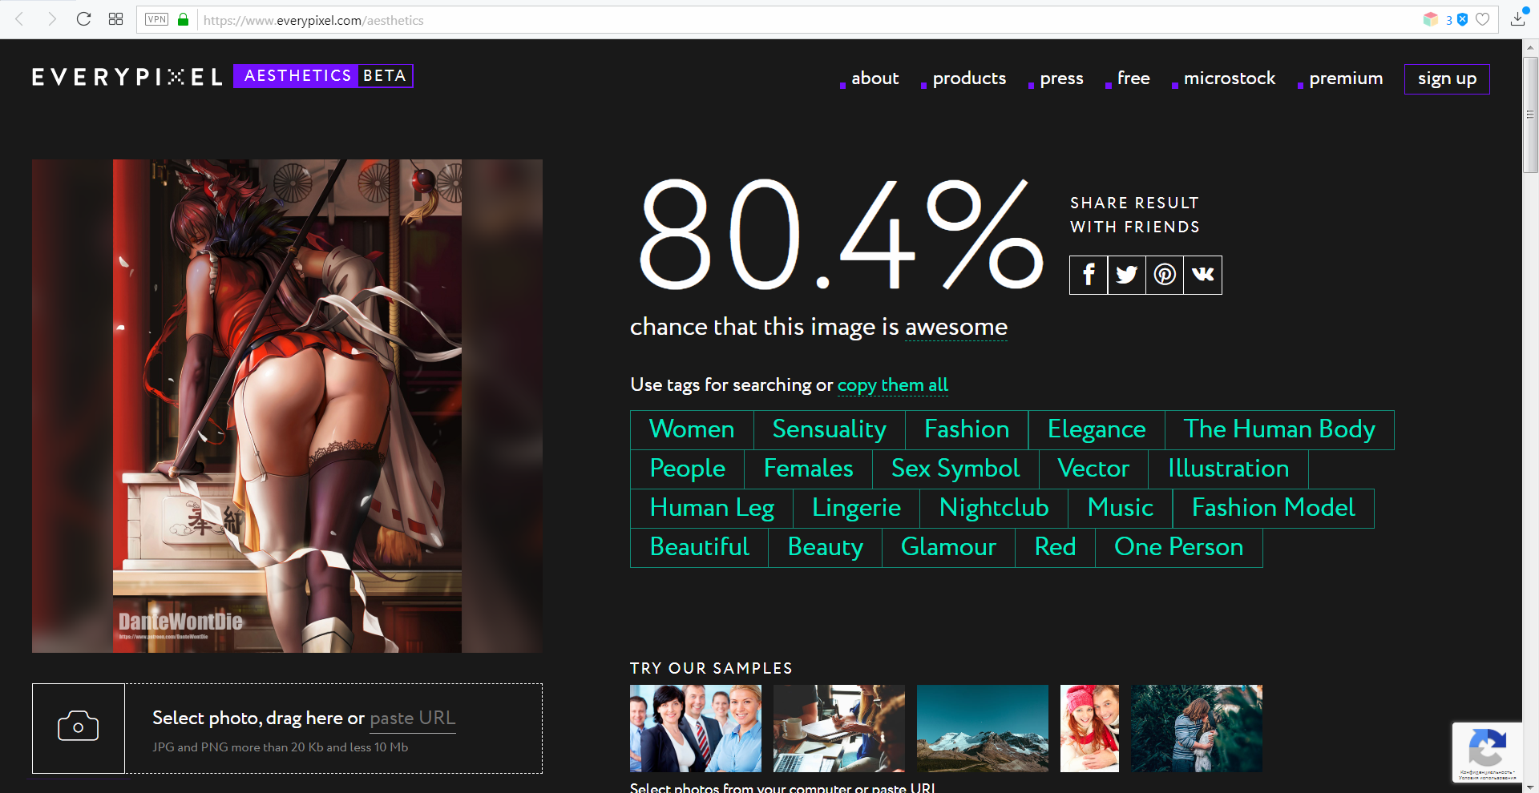Click the green security padlock icon
The width and height of the screenshot is (1539, 793).
point(184,19)
